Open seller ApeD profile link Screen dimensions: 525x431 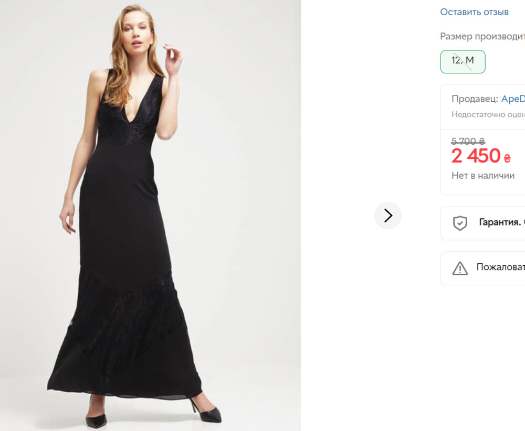click(513, 99)
